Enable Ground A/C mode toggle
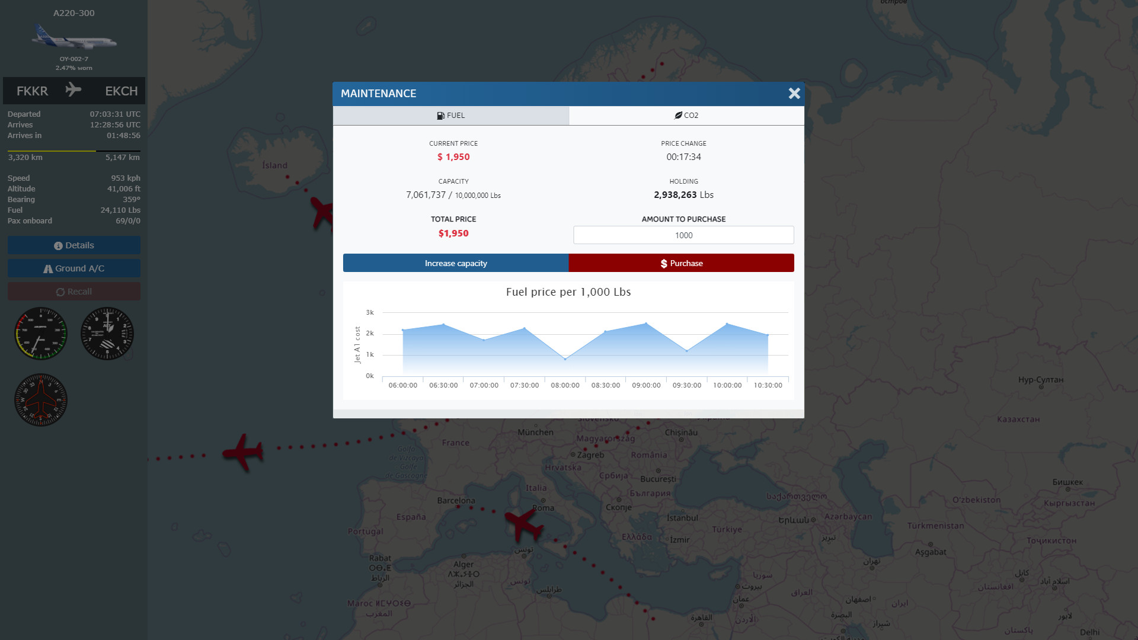The height and width of the screenshot is (640, 1138). point(74,268)
